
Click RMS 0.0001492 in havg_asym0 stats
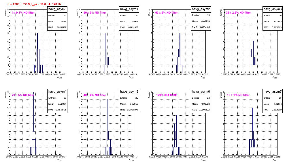[57, 27]
